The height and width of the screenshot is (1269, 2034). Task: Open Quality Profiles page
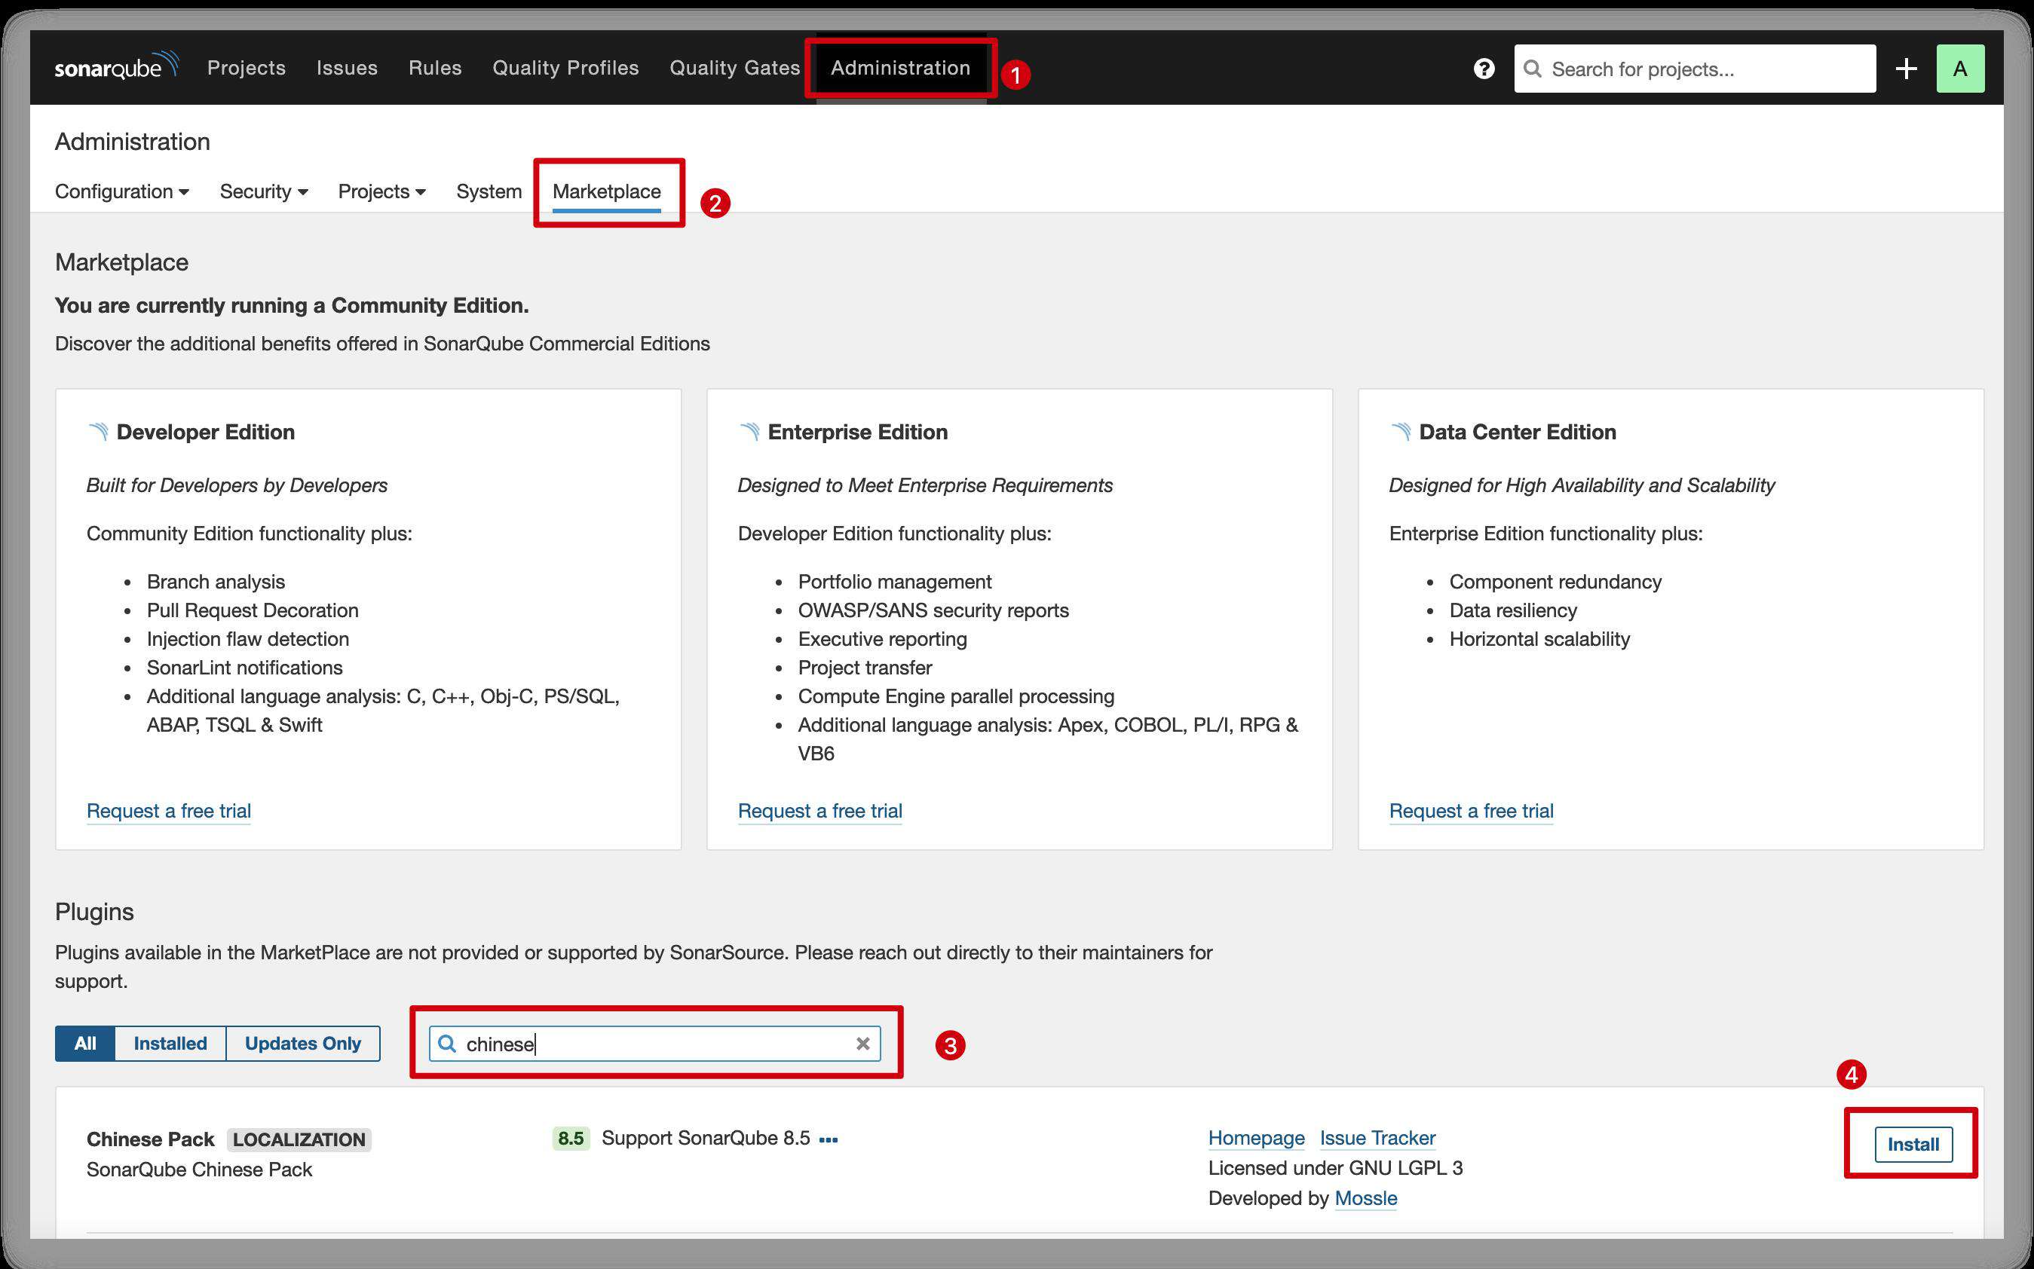tap(565, 67)
